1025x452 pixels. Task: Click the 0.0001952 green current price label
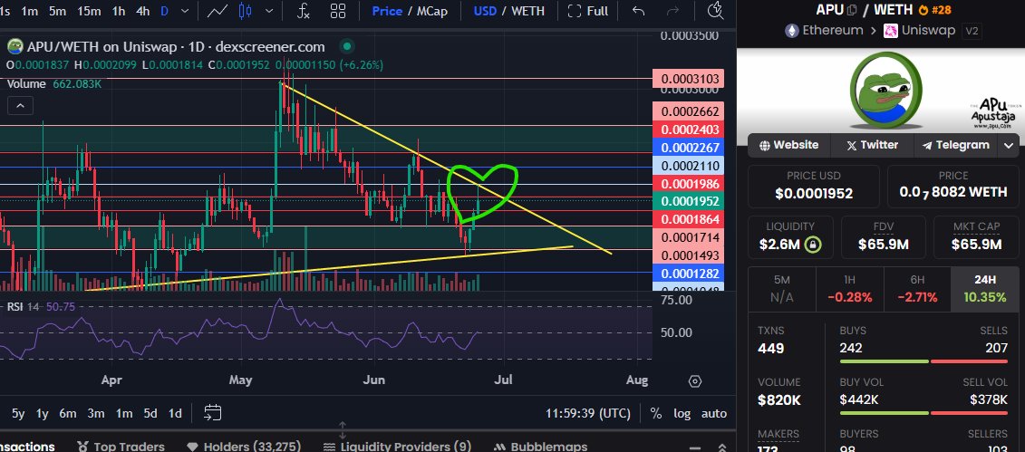[691, 201]
